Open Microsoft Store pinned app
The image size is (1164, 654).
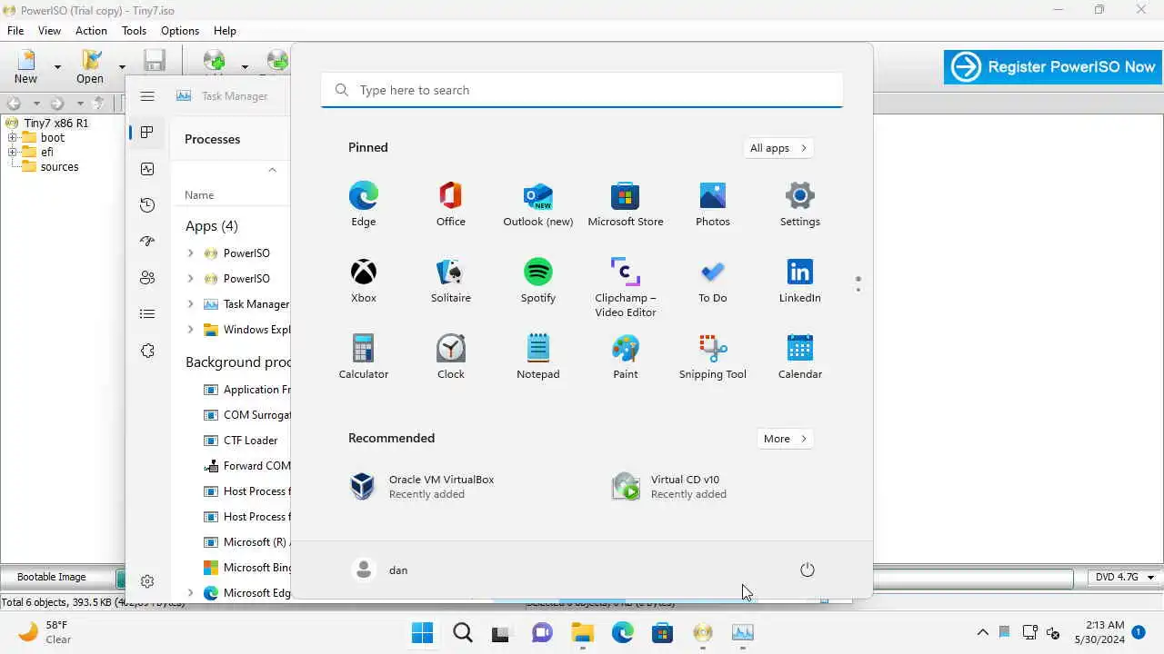[x=625, y=204]
